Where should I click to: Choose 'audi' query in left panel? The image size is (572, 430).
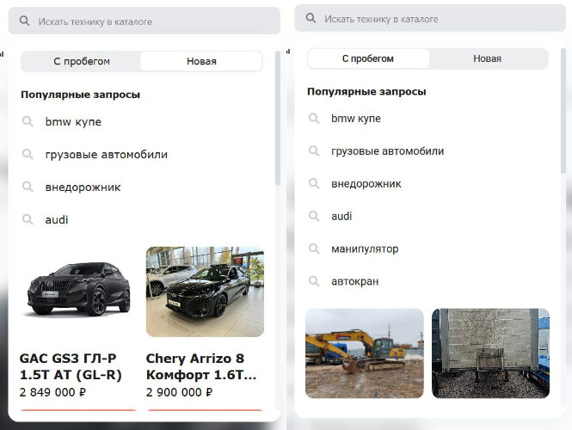pyautogui.click(x=57, y=219)
